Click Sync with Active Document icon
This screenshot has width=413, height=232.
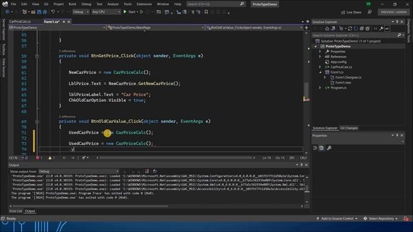pos(350,28)
